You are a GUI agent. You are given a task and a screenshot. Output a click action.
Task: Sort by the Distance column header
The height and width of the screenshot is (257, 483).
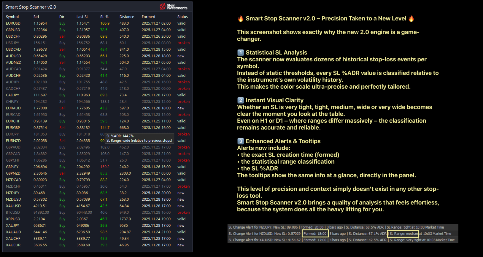[127, 17]
